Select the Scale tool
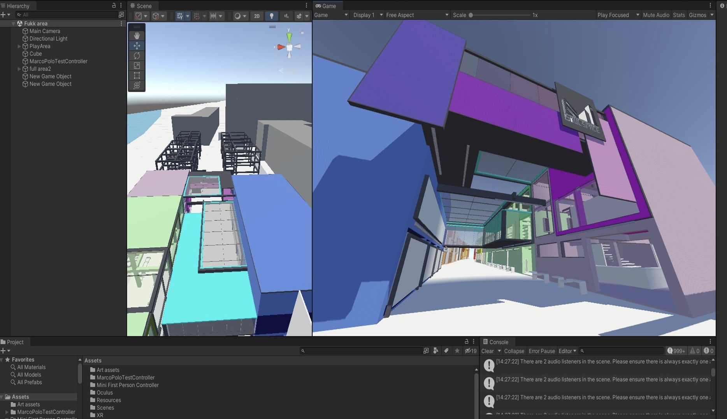 pos(137,66)
